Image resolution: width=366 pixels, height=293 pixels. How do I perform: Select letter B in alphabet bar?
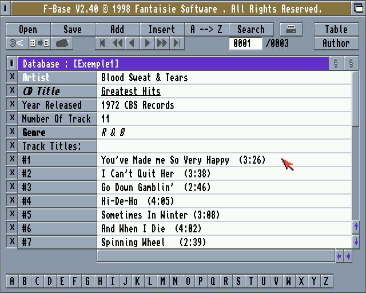point(25,281)
